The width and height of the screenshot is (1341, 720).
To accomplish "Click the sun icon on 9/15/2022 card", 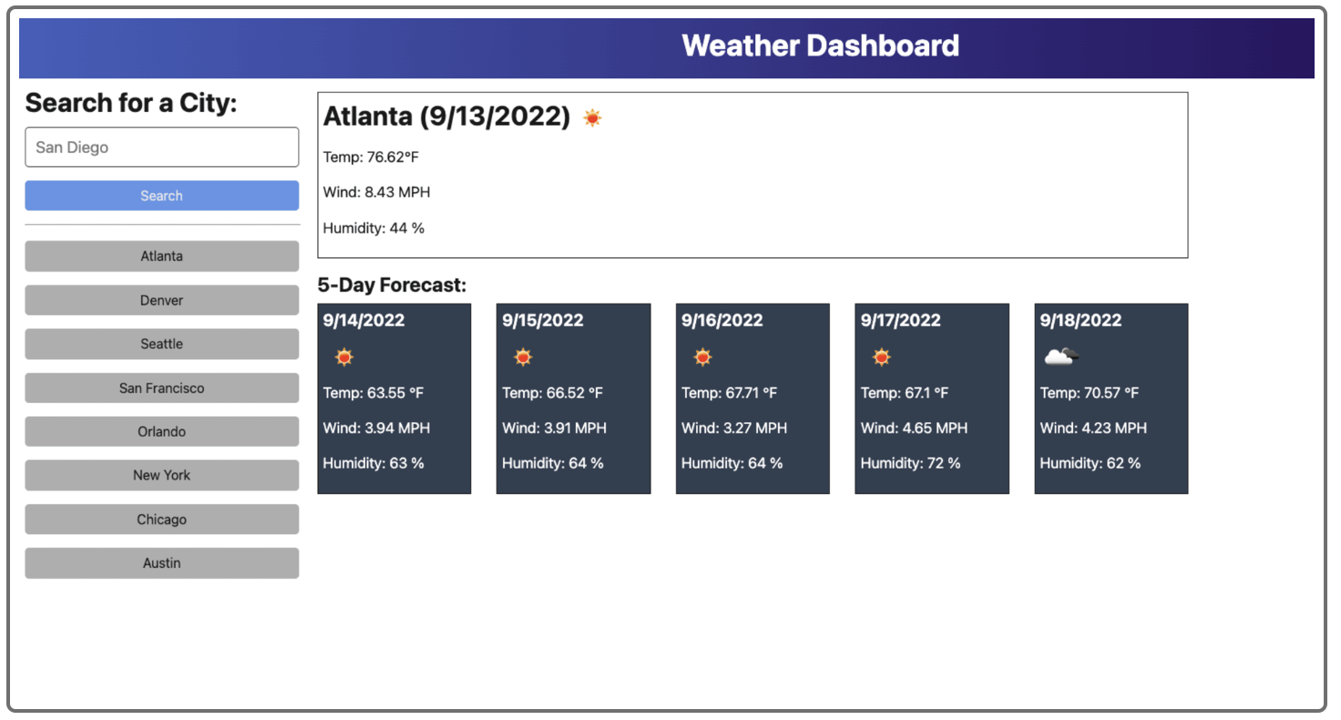I will pos(523,357).
